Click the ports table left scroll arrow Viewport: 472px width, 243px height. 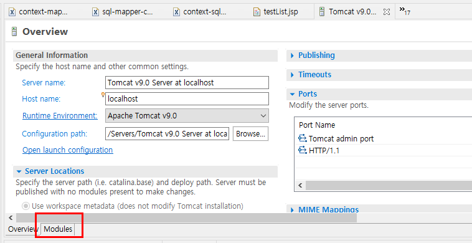(300, 186)
